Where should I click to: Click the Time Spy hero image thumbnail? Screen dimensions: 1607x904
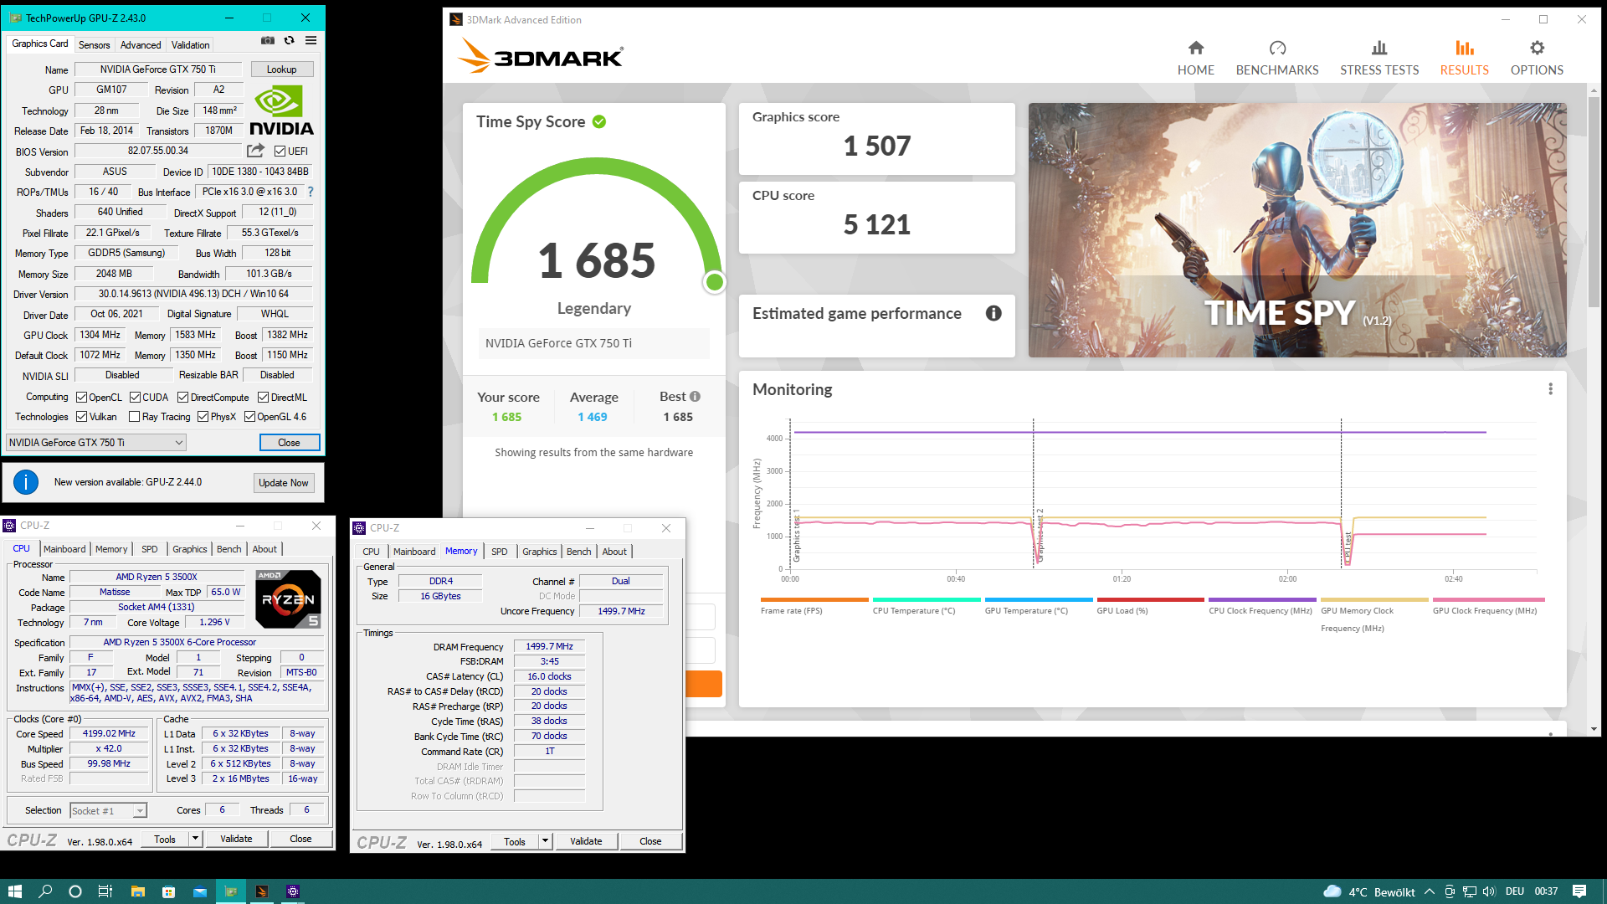click(x=1297, y=230)
